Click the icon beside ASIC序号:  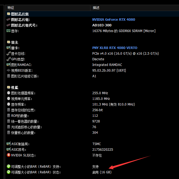click(x=9, y=149)
